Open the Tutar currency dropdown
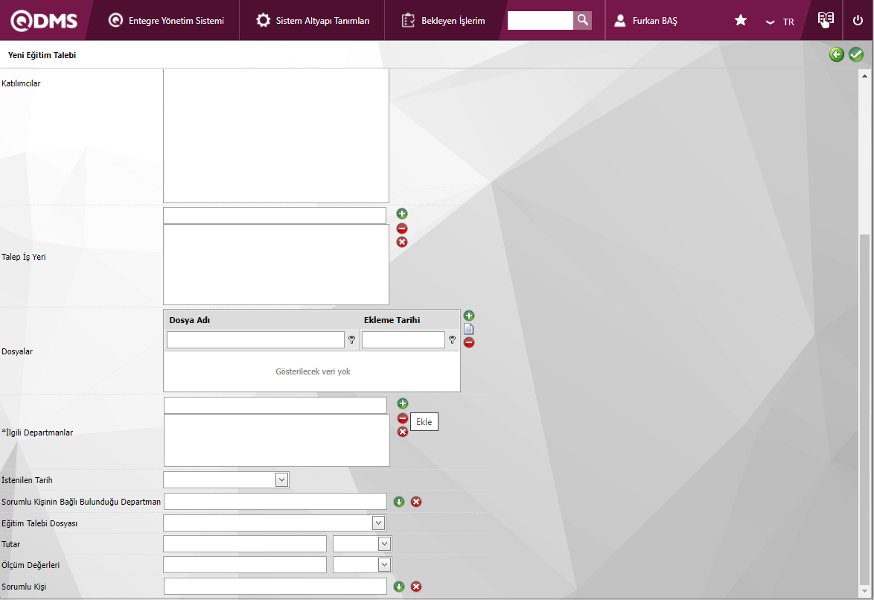This screenshot has height=600, width=874. pos(385,543)
